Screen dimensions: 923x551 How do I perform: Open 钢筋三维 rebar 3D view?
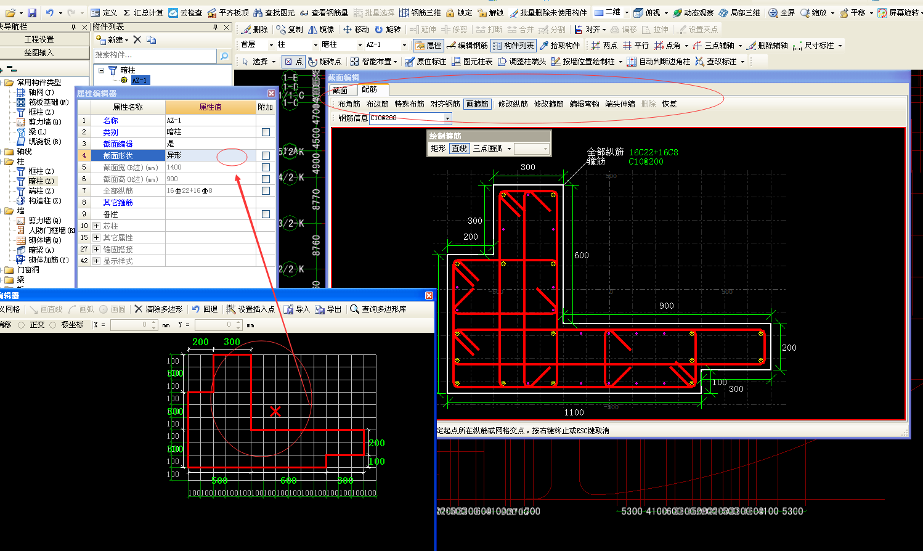420,12
